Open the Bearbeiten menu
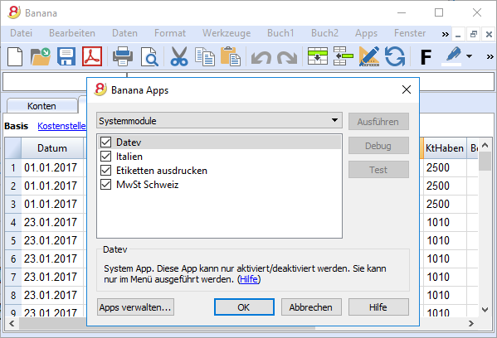 pyautogui.click(x=72, y=33)
